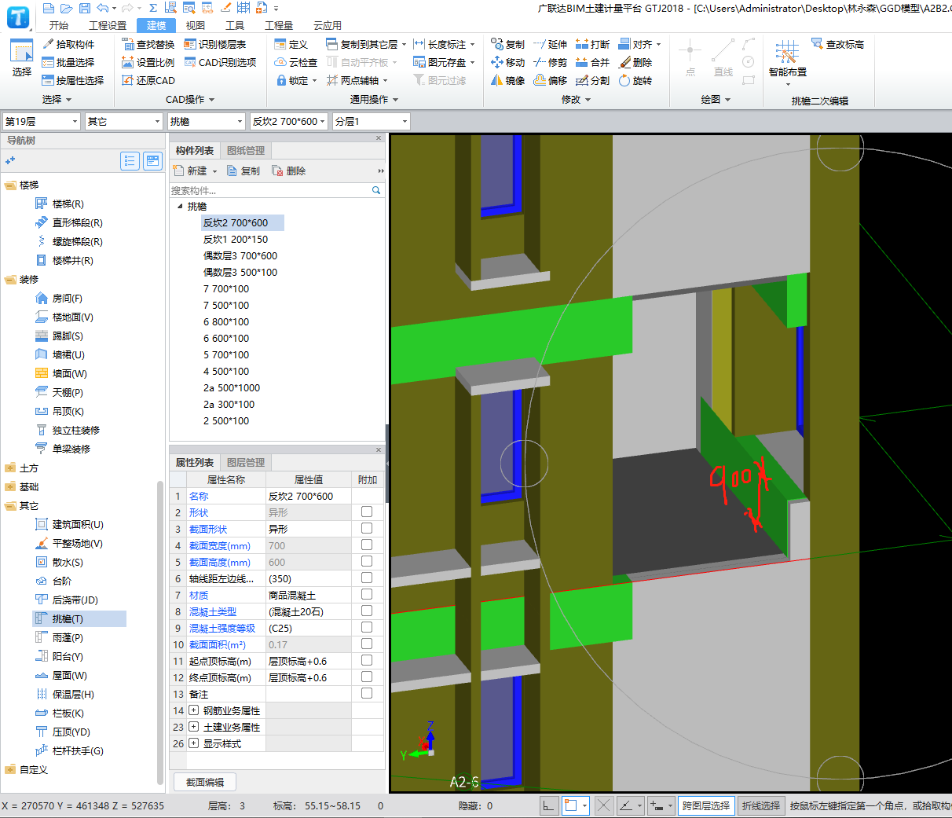The width and height of the screenshot is (952, 818).
Task: Click the 折线选择 status bar button
Action: pyautogui.click(x=761, y=805)
